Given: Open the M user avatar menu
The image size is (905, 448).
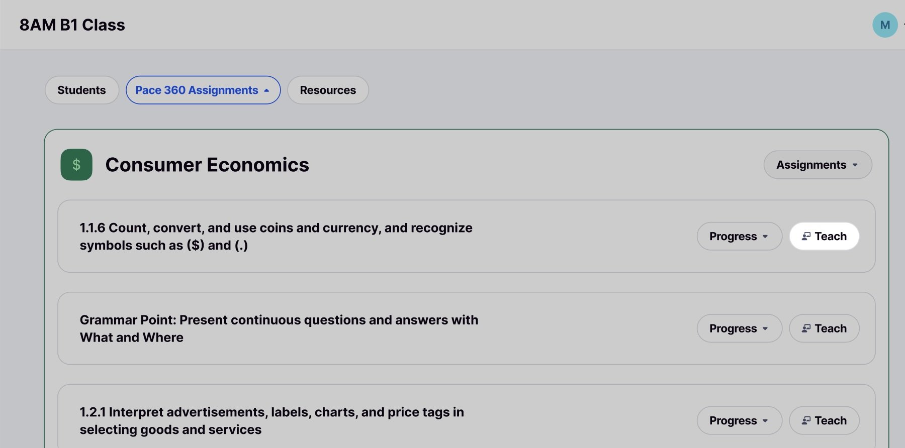Looking at the screenshot, I should click(x=885, y=25).
